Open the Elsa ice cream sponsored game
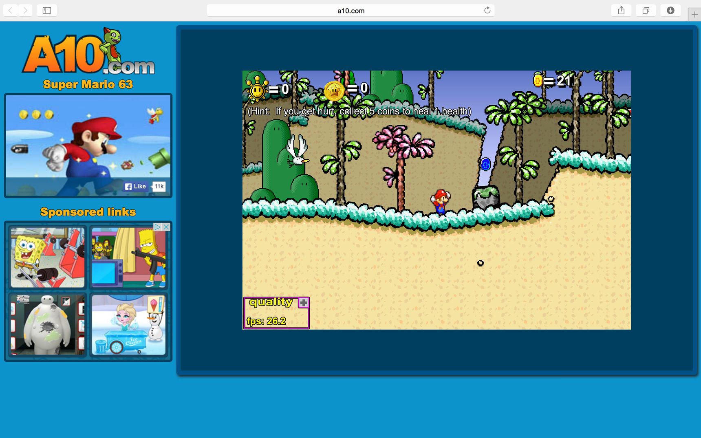This screenshot has height=438, width=701. pyautogui.click(x=128, y=325)
